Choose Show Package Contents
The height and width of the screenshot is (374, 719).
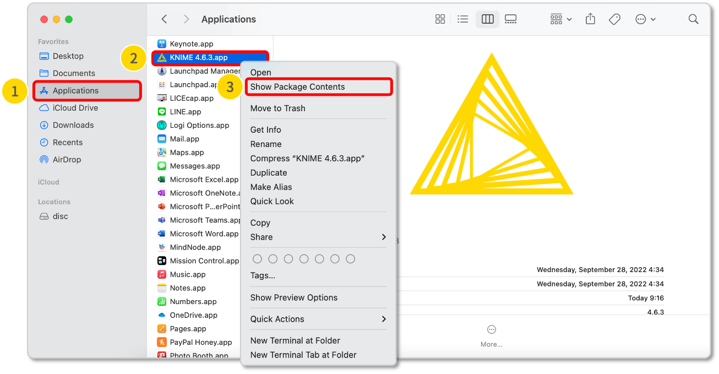(319, 87)
